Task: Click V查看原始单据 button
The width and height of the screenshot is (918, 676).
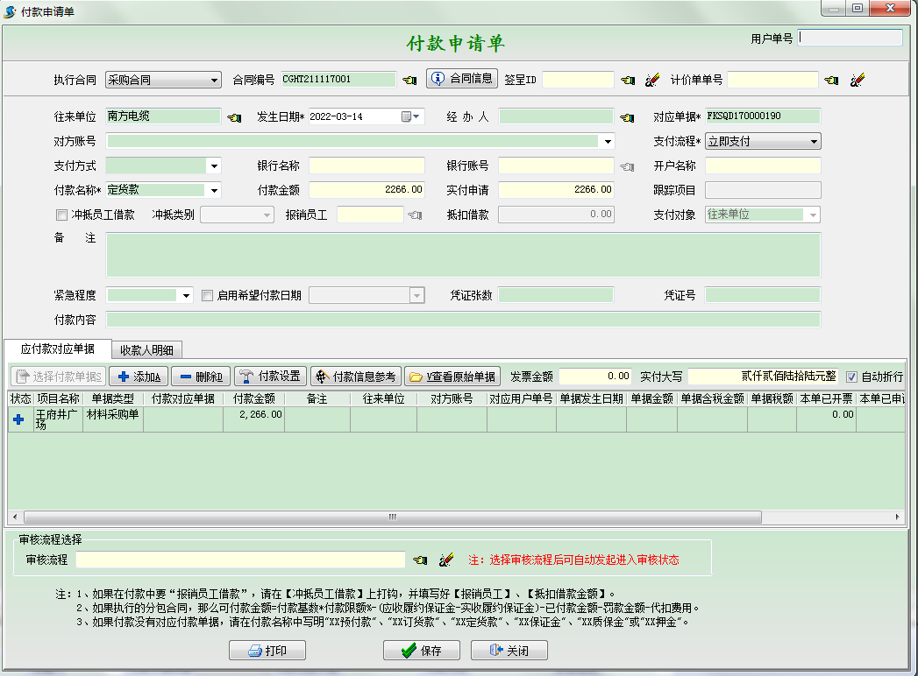Action: click(x=452, y=377)
